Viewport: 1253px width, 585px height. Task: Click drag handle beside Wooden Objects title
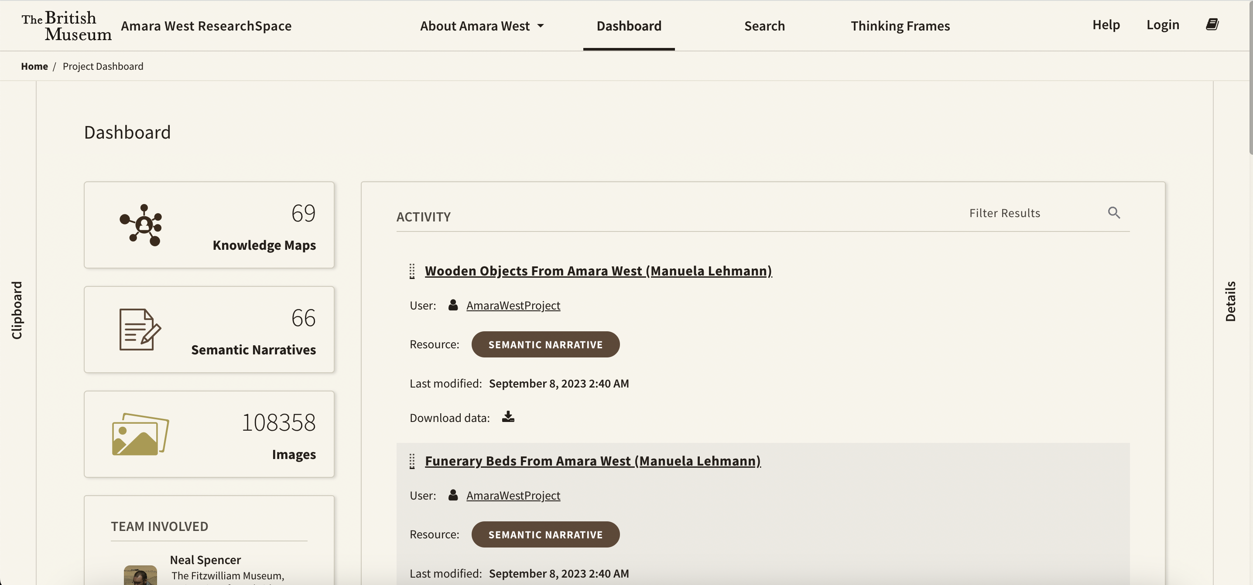[412, 271]
